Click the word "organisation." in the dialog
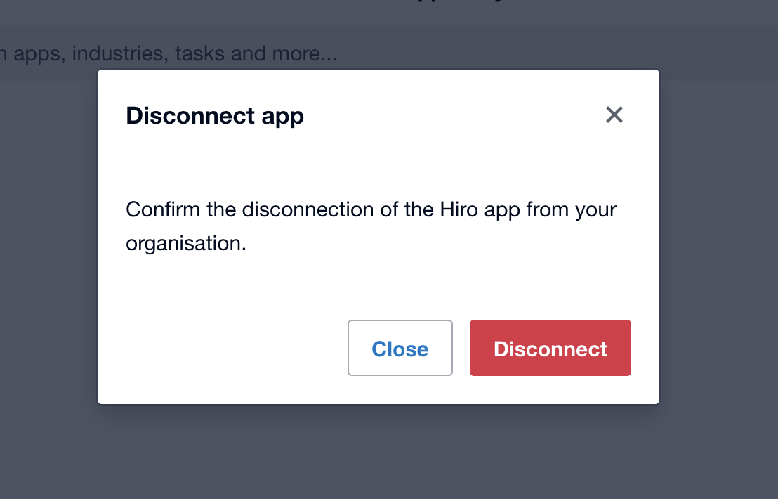Screen dimensions: 778x499 click(186, 243)
